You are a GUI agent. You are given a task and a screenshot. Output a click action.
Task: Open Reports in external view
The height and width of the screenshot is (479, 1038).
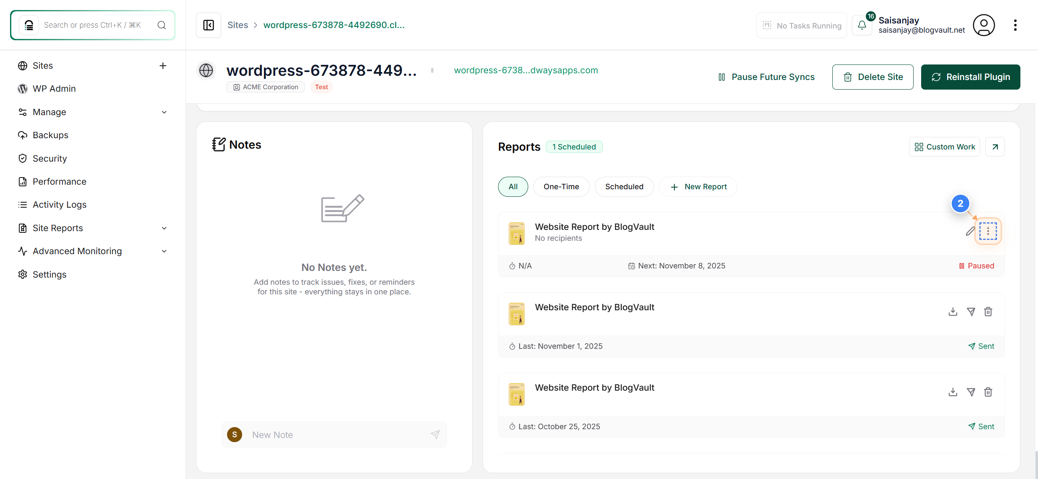click(x=995, y=147)
